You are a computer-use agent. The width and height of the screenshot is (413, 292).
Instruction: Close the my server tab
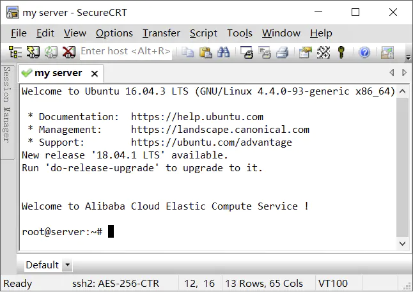tap(95, 73)
